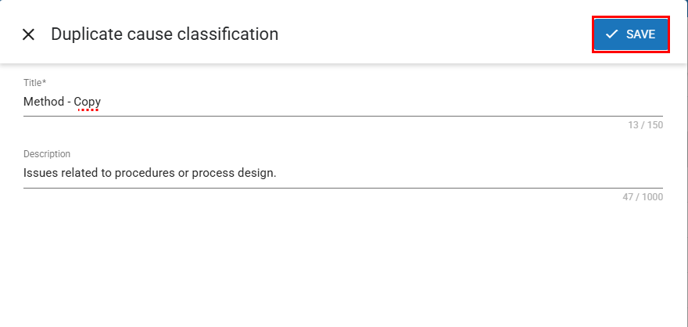Click the "SAVE" text label
688x327 pixels.
pos(640,34)
